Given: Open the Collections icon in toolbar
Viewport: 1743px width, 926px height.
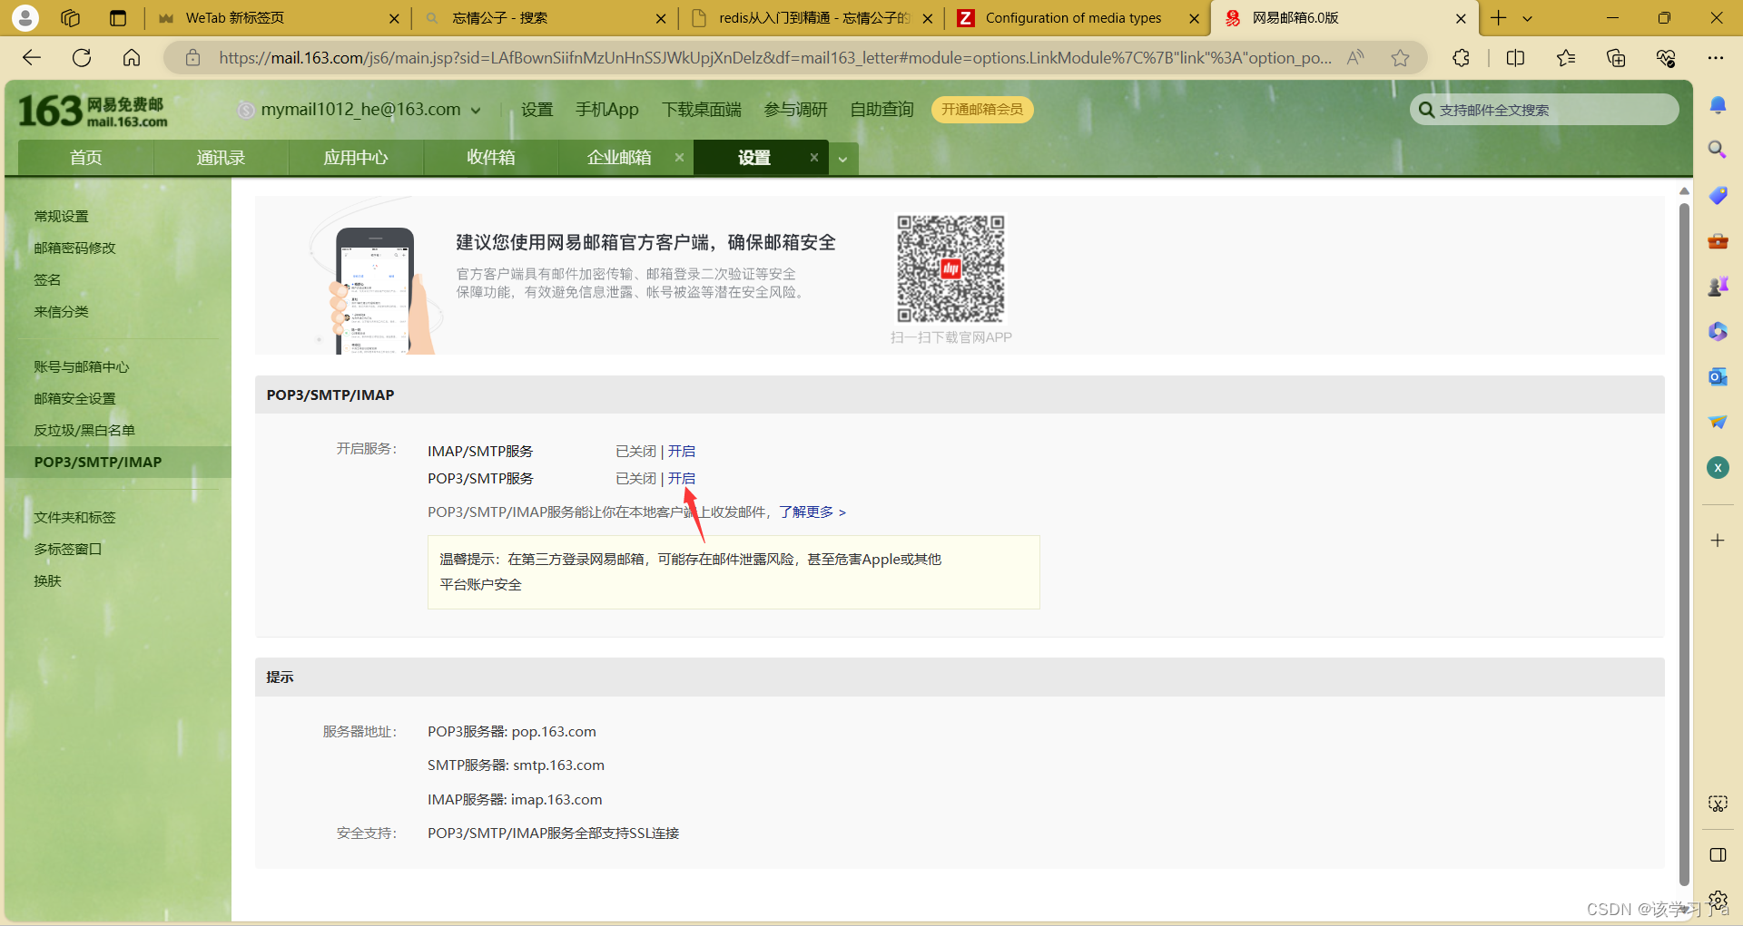Looking at the screenshot, I should pyautogui.click(x=1616, y=58).
